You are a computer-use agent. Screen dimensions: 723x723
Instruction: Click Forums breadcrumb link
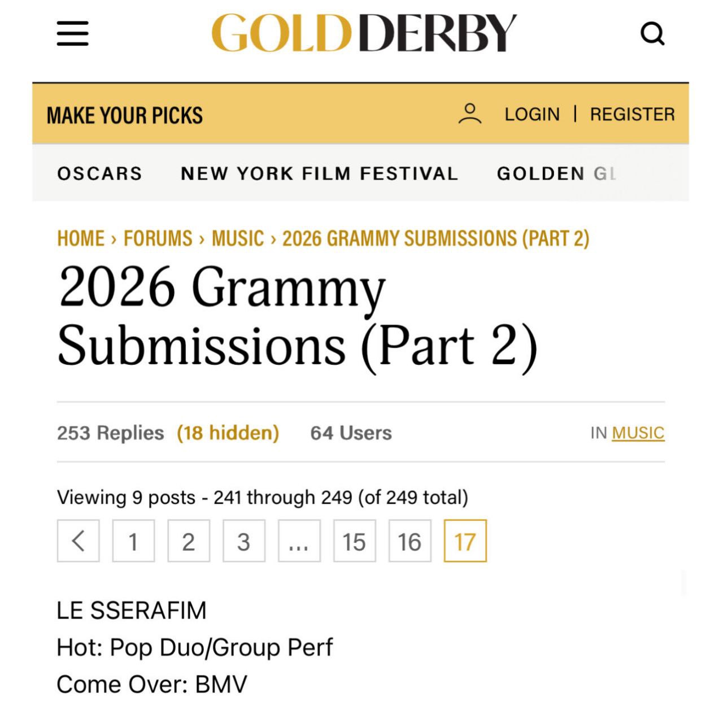pos(158,238)
